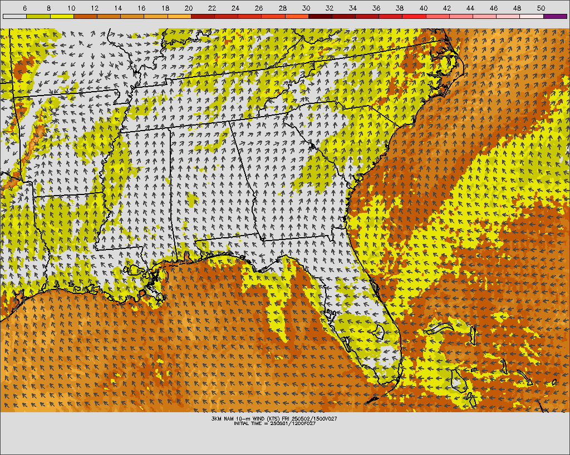
Task: Click the pale pink swatch between 46 and 48
Action: click(x=508, y=16)
